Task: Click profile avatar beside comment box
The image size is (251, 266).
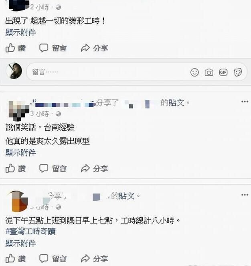Action: [x=14, y=71]
